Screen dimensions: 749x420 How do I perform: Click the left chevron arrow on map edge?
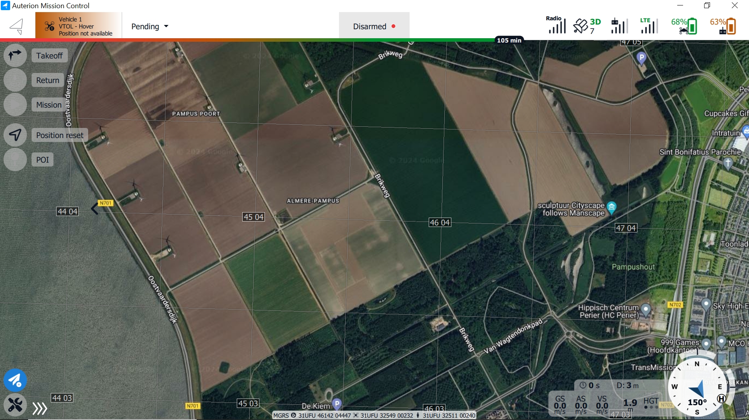pyautogui.click(x=94, y=209)
